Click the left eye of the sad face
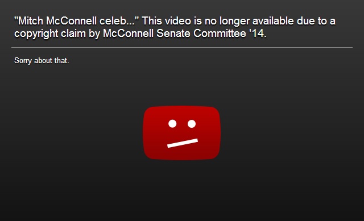The width and height of the screenshot is (364, 221). coord(172,124)
